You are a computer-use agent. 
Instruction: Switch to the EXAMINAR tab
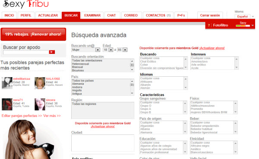(92, 16)
